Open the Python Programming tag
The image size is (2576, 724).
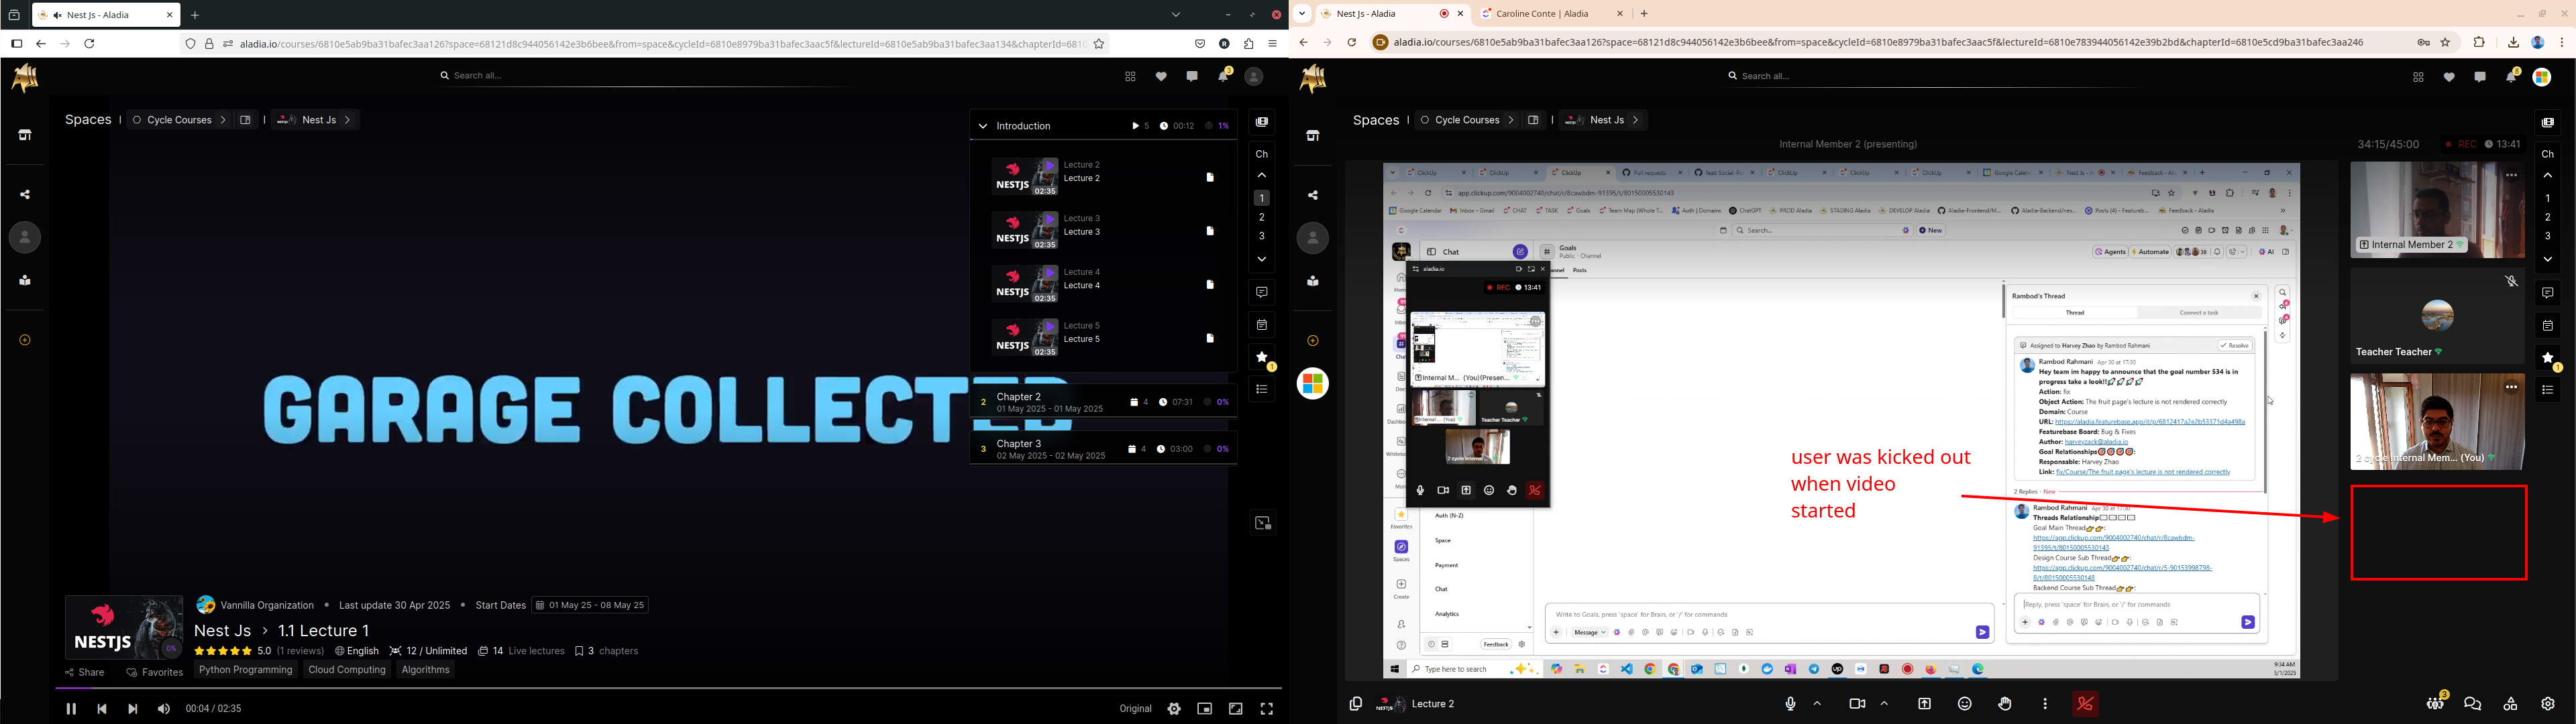246,670
